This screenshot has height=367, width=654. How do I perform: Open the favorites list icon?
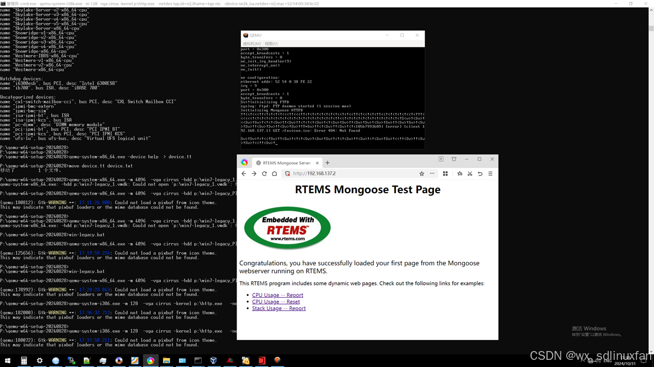pos(460,173)
